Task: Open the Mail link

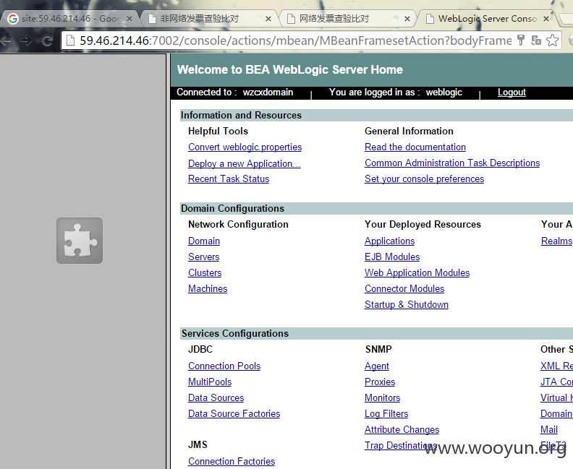Action: click(x=549, y=429)
